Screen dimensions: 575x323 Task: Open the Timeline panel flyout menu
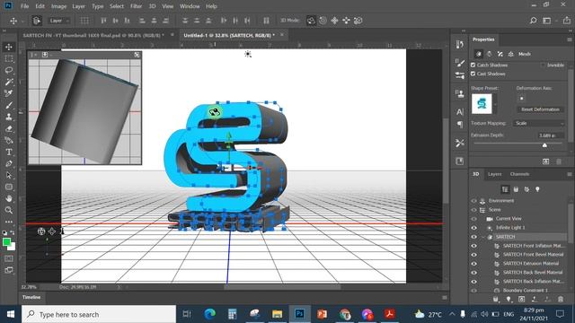pos(445,297)
